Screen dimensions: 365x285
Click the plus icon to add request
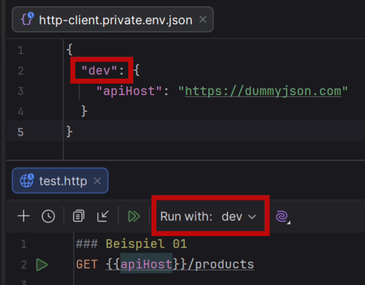[24, 216]
